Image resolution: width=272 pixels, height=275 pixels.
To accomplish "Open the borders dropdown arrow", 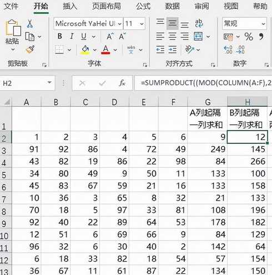I will pos(69,50).
